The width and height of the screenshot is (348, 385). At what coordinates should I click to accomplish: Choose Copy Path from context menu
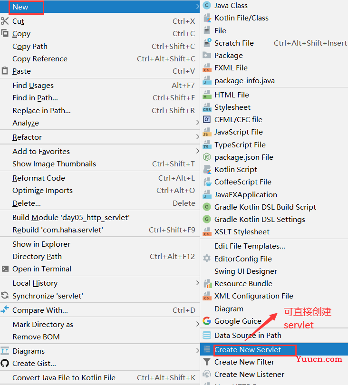coord(100,47)
